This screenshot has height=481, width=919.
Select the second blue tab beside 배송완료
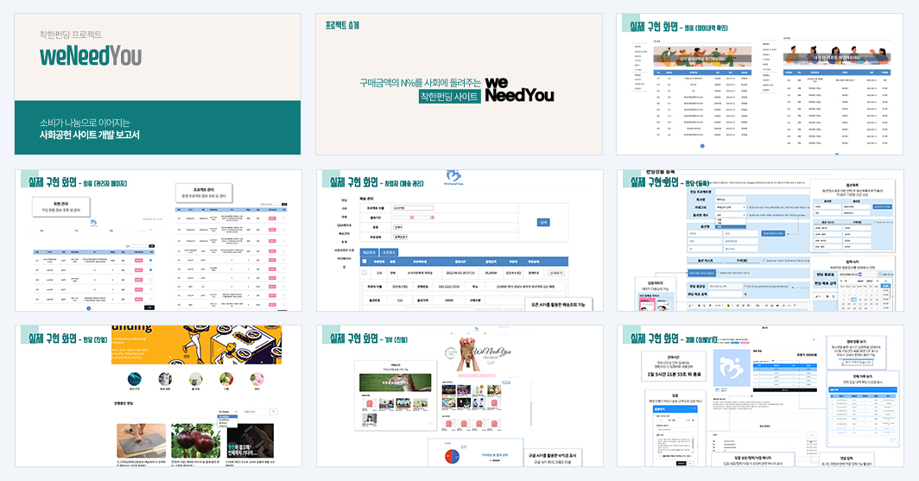pos(389,252)
